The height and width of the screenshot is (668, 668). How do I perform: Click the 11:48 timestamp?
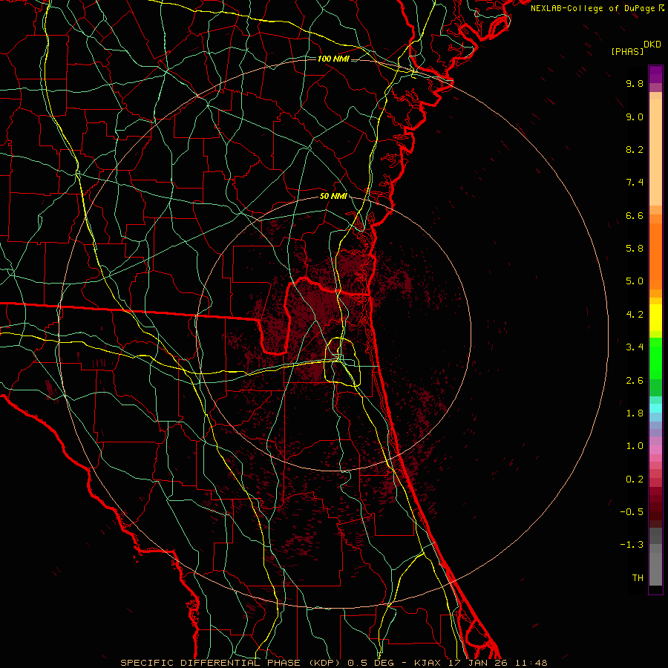pos(531,663)
